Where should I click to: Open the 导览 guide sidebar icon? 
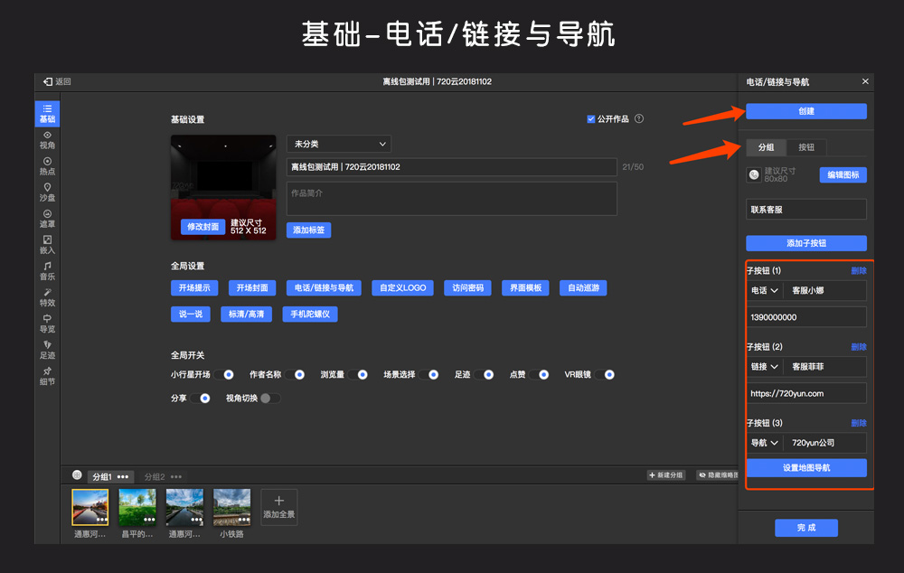pos(47,323)
